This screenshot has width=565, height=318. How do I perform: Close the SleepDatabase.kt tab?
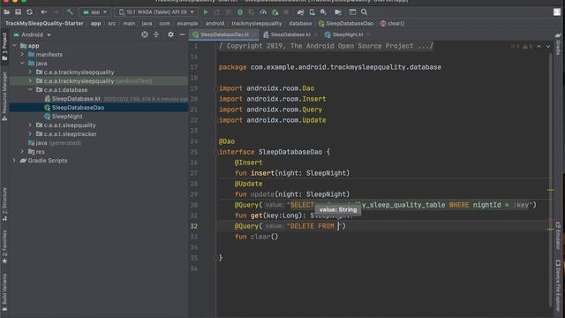316,34
